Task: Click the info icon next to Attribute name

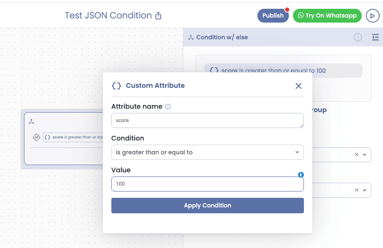Action: coord(168,106)
